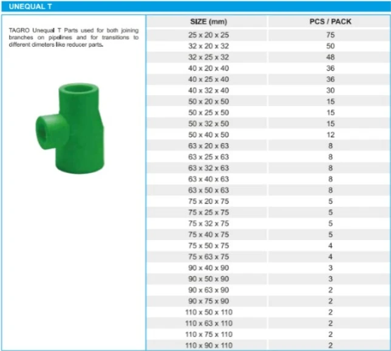Click the 63 x 50 x 63 size cell
This screenshot has width=391, height=351.
tap(208, 190)
